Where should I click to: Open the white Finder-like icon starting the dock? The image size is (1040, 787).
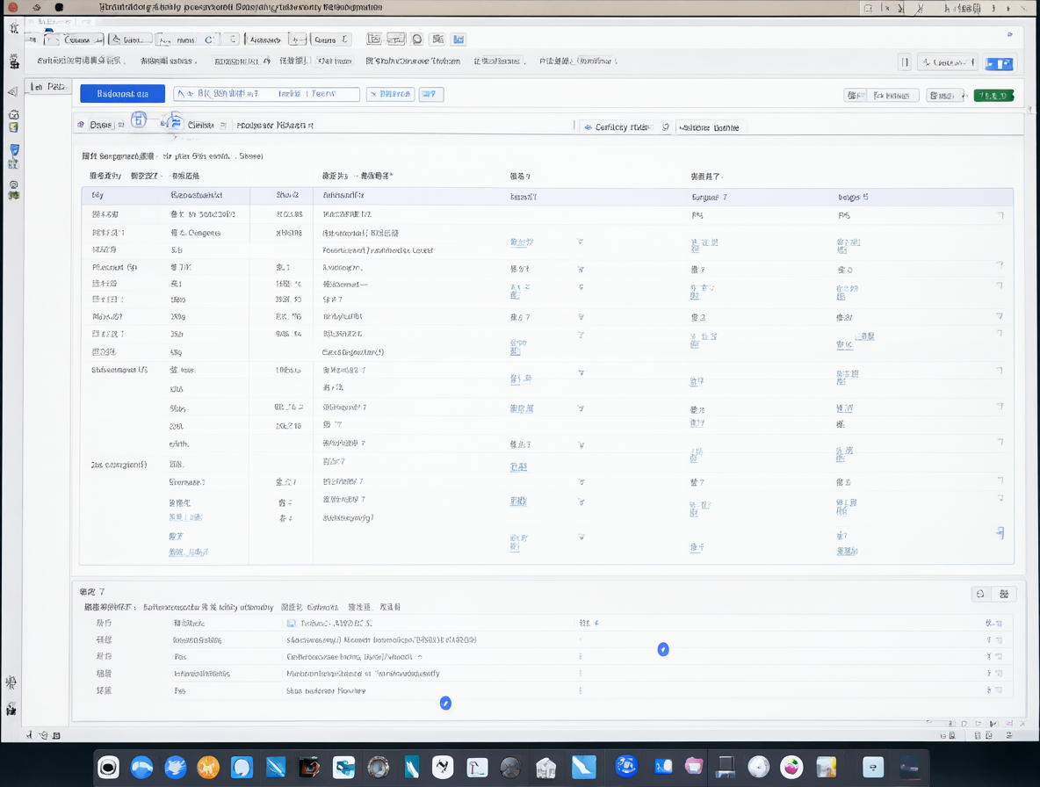tap(108, 768)
